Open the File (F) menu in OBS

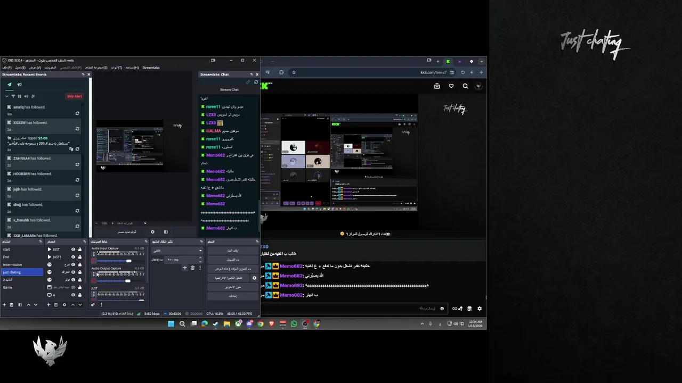(x=7, y=68)
